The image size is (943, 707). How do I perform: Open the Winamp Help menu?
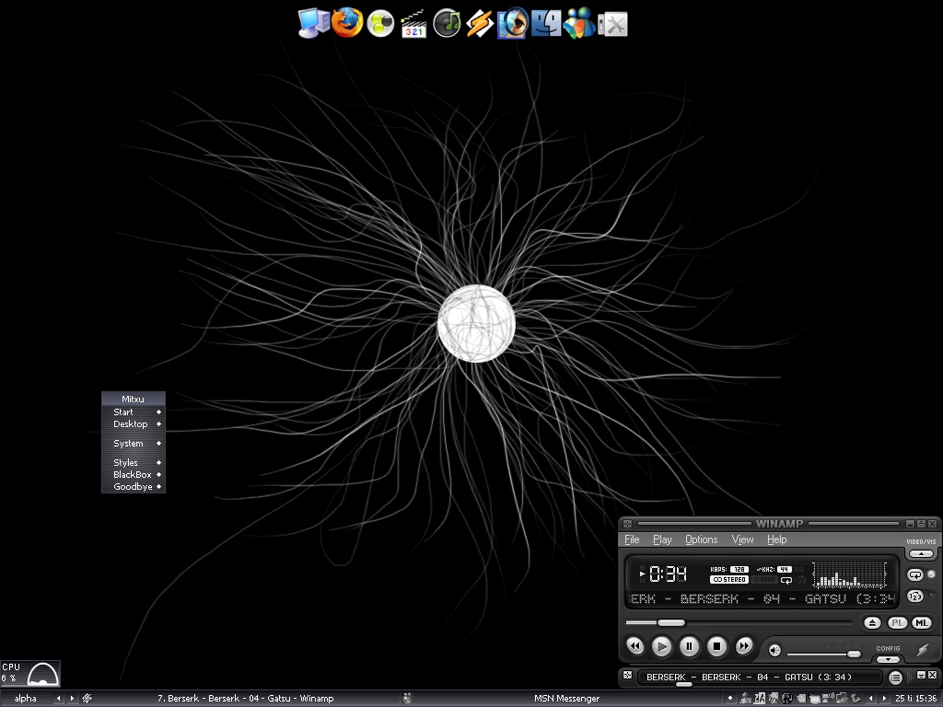pos(776,539)
